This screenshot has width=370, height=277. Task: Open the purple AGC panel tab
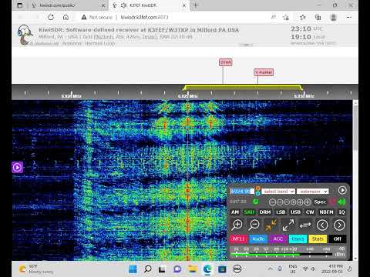278,239
